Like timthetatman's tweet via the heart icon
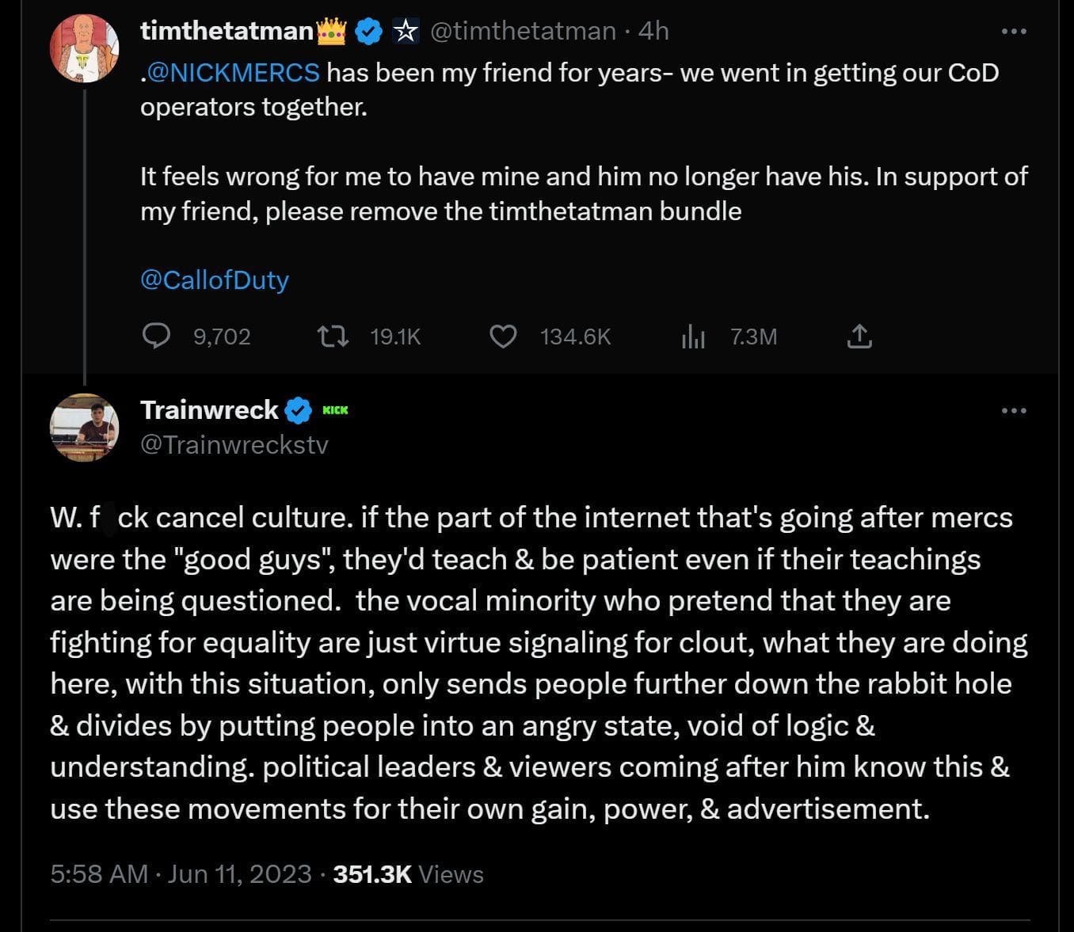Screen dimensions: 1074x932 (505, 336)
